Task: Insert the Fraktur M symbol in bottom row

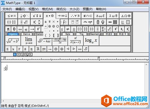Action: 44,49
